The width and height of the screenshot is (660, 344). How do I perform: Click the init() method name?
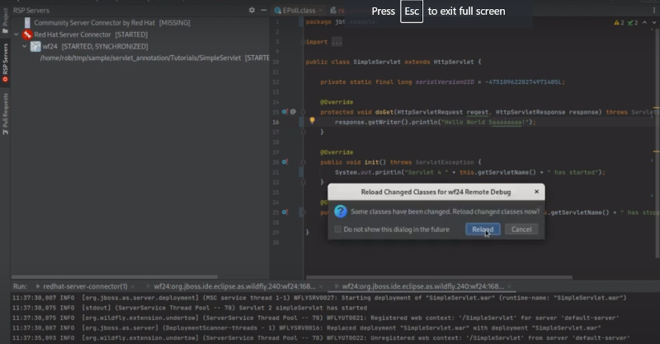point(371,162)
